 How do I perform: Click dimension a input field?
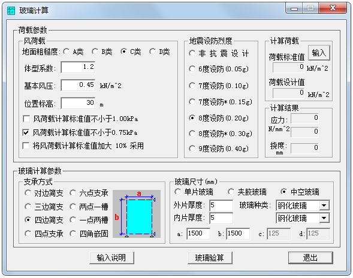[198, 234]
